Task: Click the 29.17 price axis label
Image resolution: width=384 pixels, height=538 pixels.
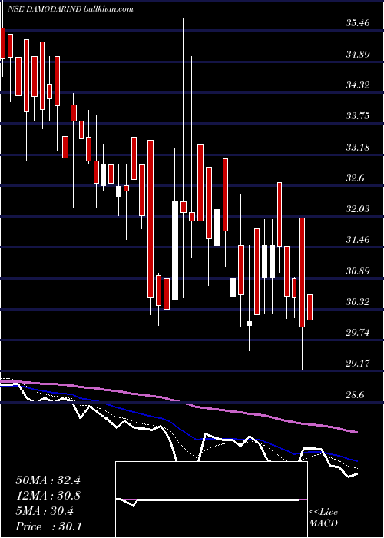Action: [358, 363]
